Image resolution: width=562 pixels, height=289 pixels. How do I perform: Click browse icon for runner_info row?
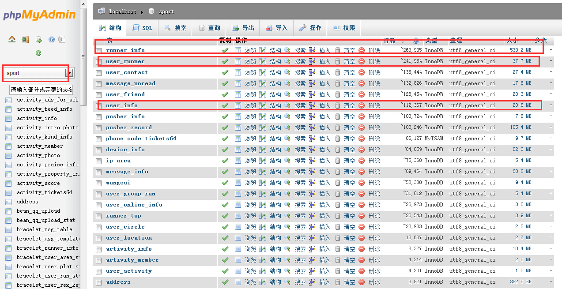(x=238, y=50)
